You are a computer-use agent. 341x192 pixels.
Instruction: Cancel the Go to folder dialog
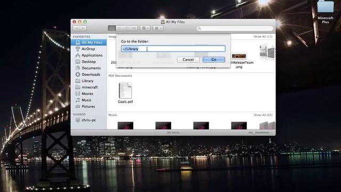pos(188,59)
